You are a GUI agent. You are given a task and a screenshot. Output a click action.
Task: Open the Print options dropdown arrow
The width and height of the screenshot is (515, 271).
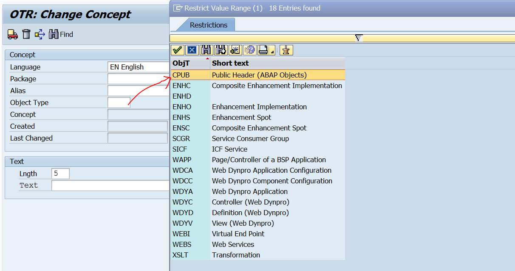click(x=272, y=52)
